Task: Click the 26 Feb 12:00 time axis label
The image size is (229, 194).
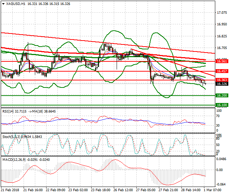Action: [123, 190]
